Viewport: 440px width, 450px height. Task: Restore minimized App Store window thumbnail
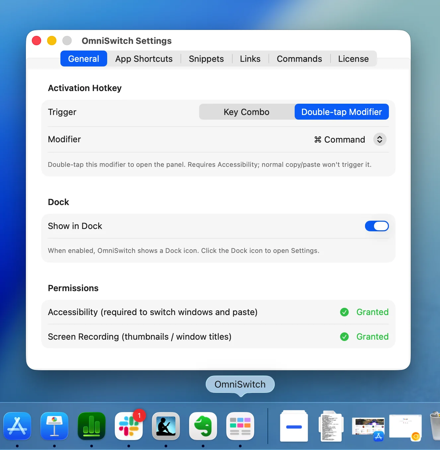[368, 429]
